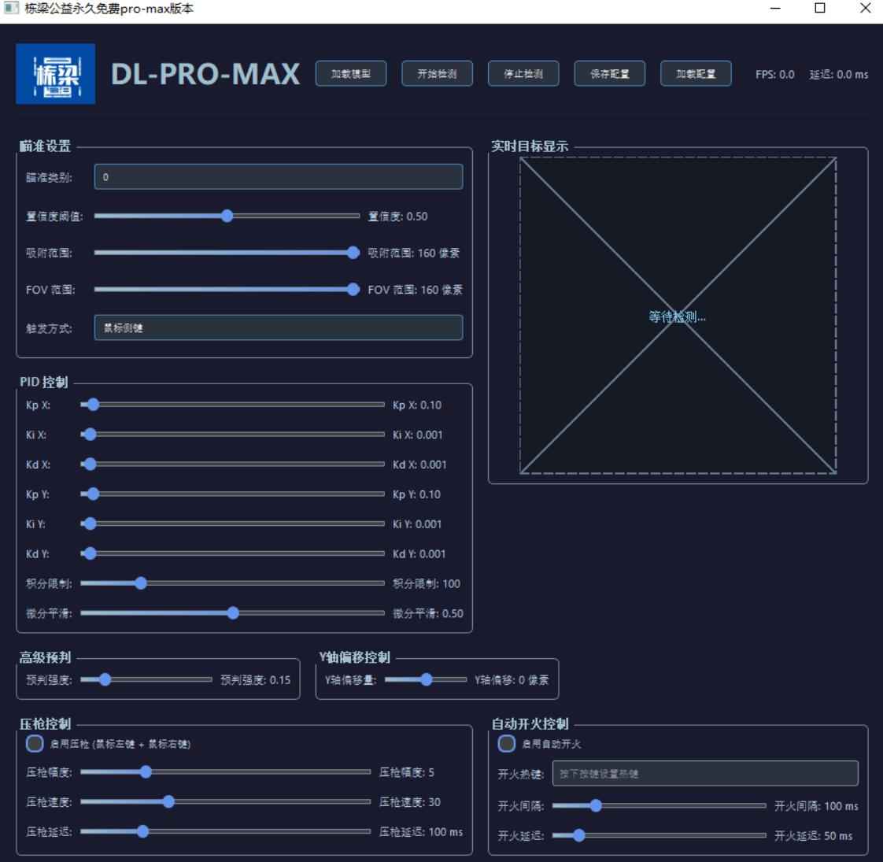This screenshot has width=883, height=862.
Task: Enable the 启用自动开火 checkbox
Action: click(x=507, y=743)
